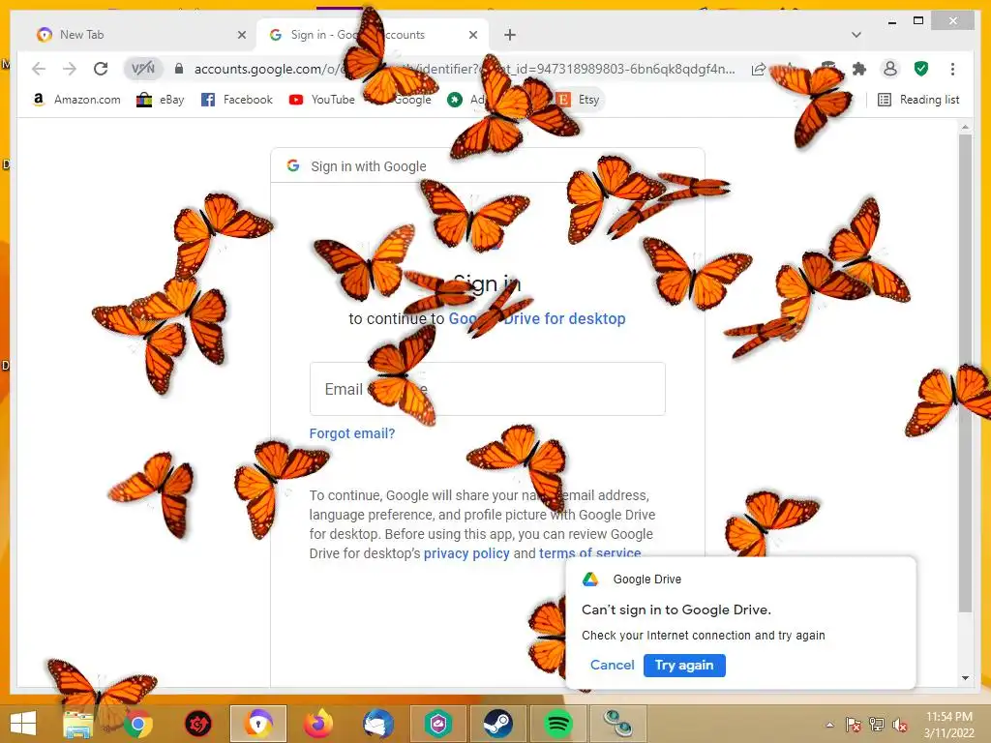Open the three-dot browser menu
This screenshot has height=743, width=991.
(952, 69)
